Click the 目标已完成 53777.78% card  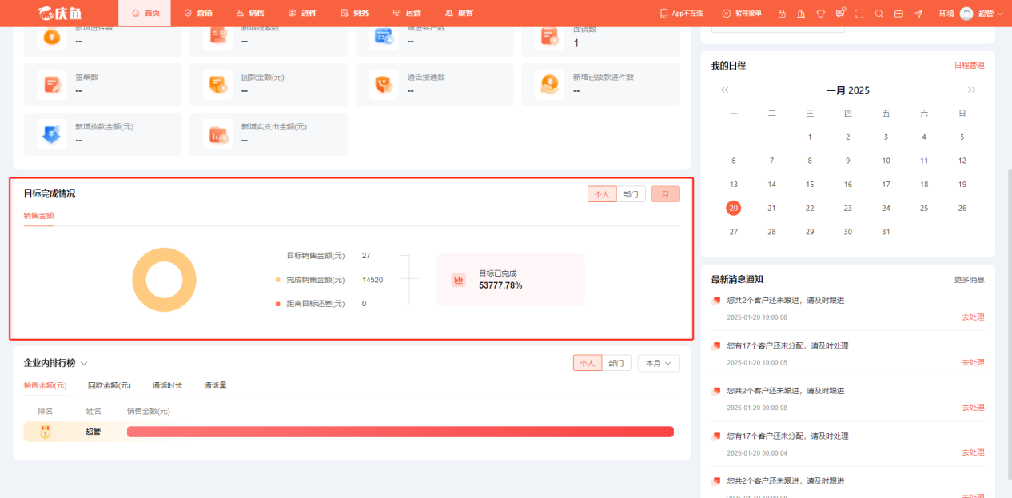pyautogui.click(x=510, y=280)
